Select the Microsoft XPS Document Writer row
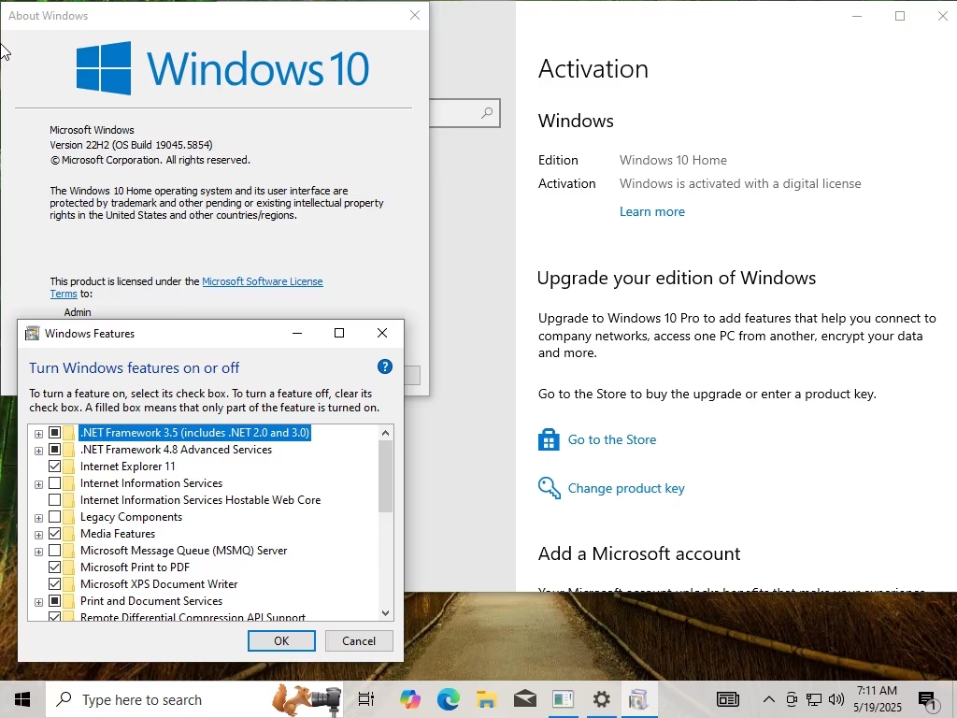The width and height of the screenshot is (957, 718). 159,583
